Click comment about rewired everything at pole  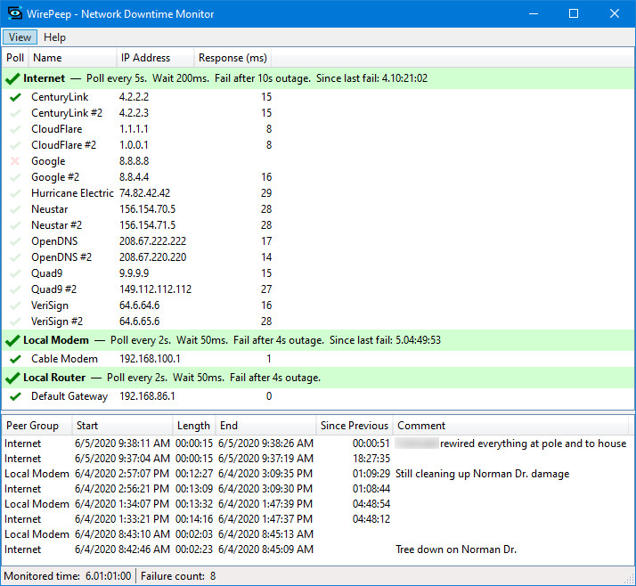pos(510,444)
